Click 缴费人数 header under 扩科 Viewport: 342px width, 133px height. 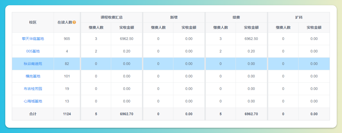[283, 27]
